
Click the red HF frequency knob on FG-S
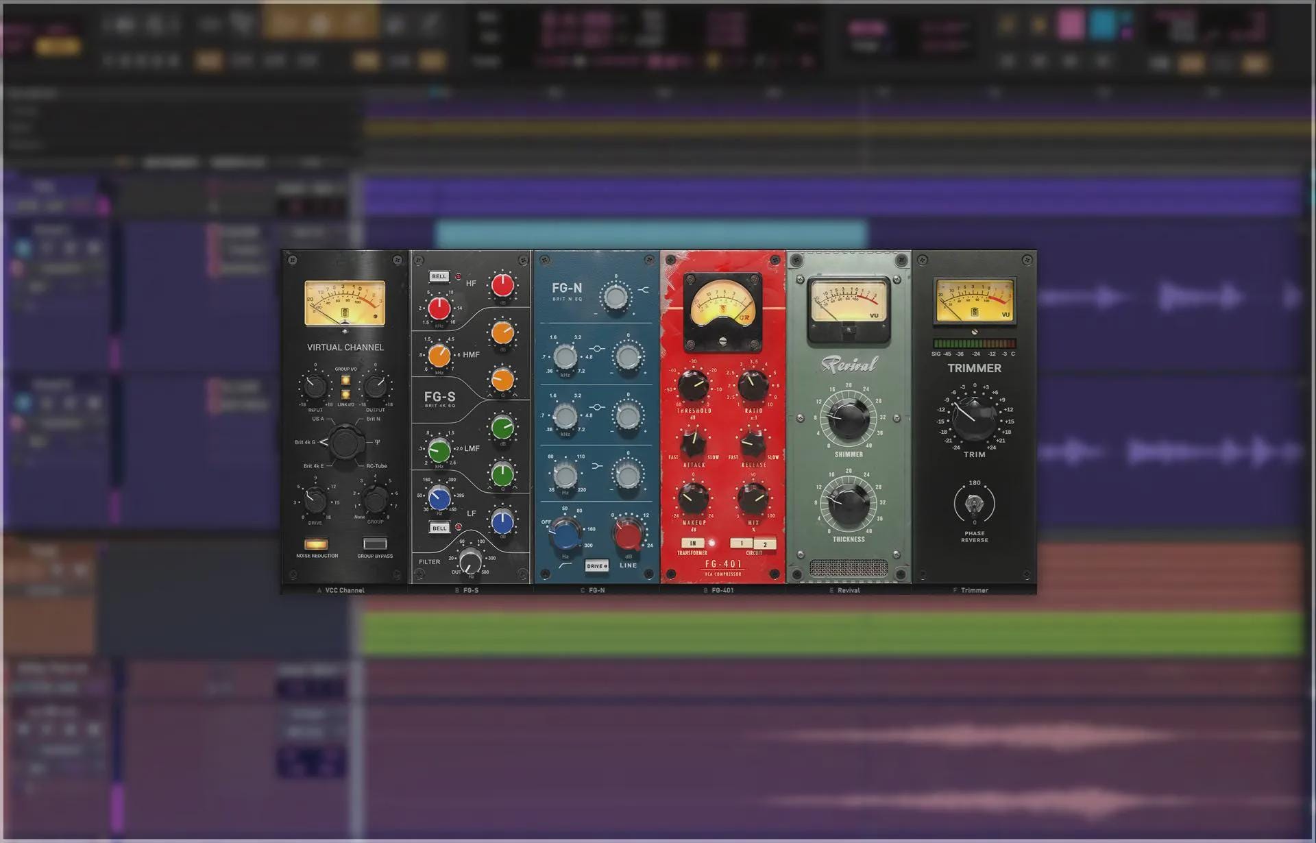pyautogui.click(x=439, y=308)
